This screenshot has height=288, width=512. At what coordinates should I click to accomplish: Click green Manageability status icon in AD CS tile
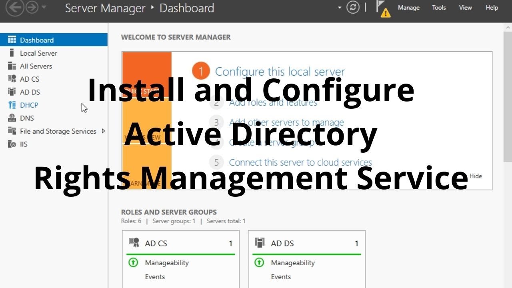133,263
